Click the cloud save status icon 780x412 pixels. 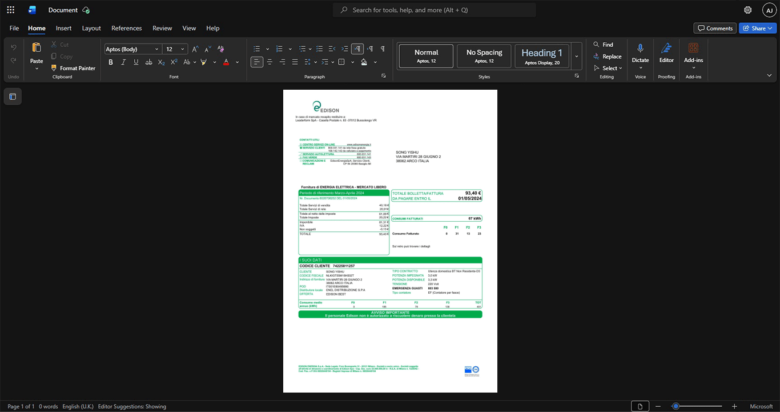tap(86, 10)
